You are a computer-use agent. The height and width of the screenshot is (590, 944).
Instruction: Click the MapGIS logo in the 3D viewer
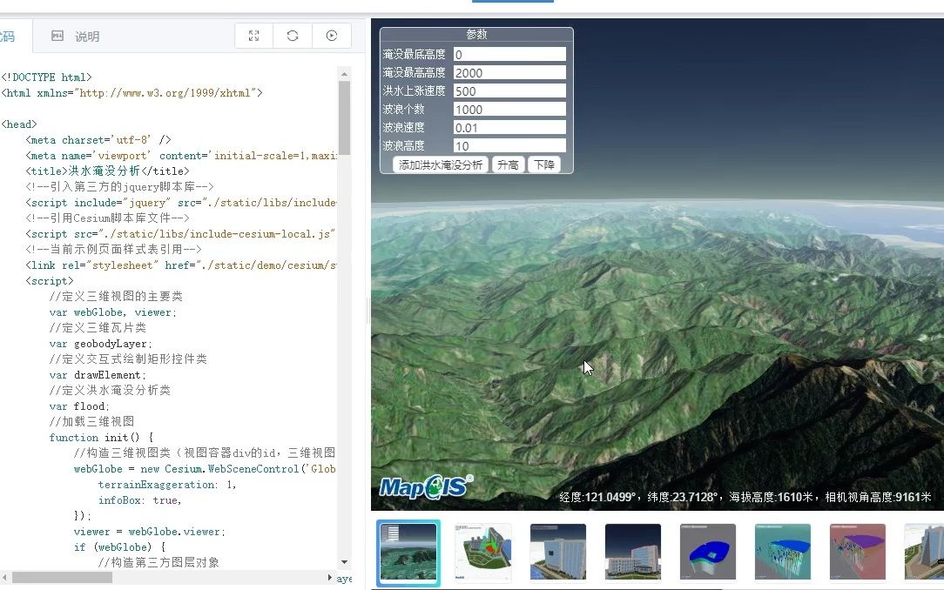coord(424,486)
